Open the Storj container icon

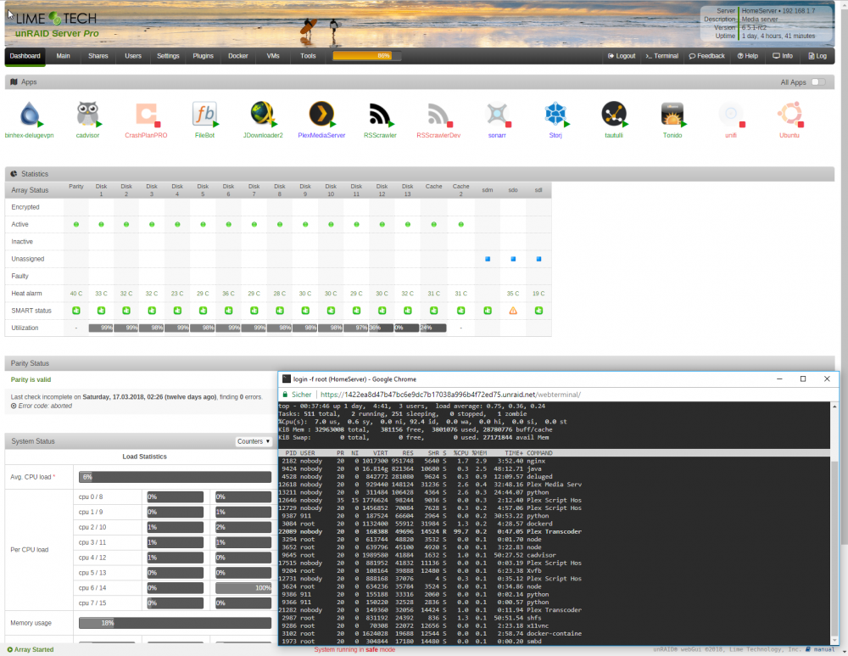click(555, 115)
